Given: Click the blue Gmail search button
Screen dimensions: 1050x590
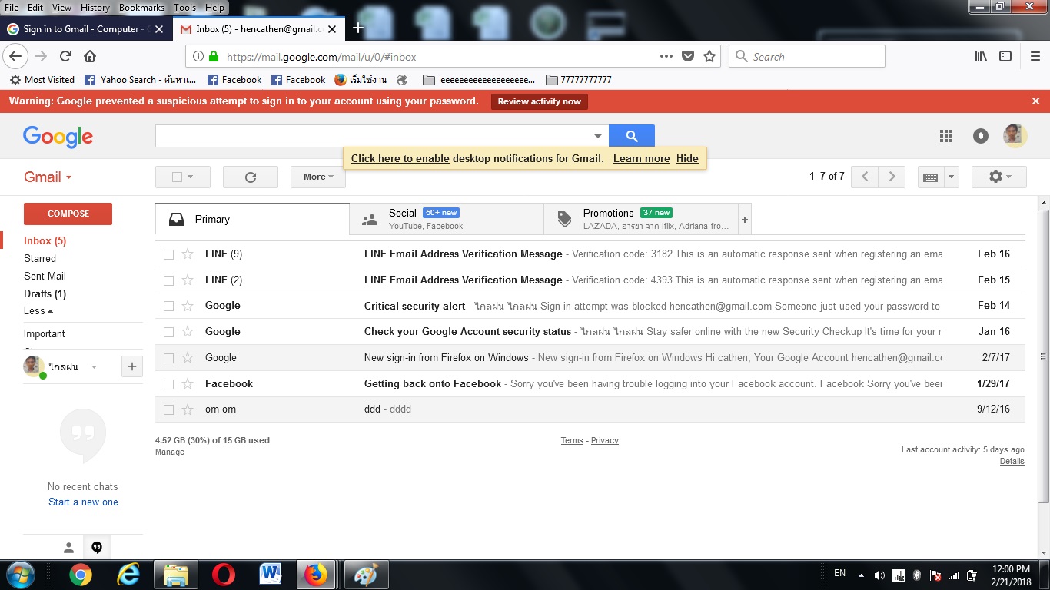Looking at the screenshot, I should (632, 136).
